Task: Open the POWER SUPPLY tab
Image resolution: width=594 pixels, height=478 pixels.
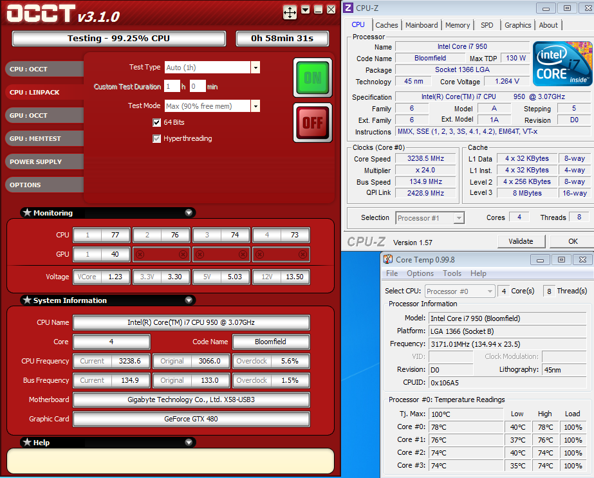Action: click(x=44, y=161)
